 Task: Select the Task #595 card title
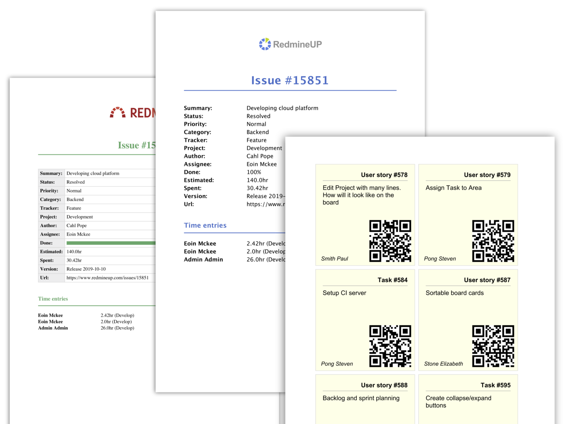(x=495, y=385)
